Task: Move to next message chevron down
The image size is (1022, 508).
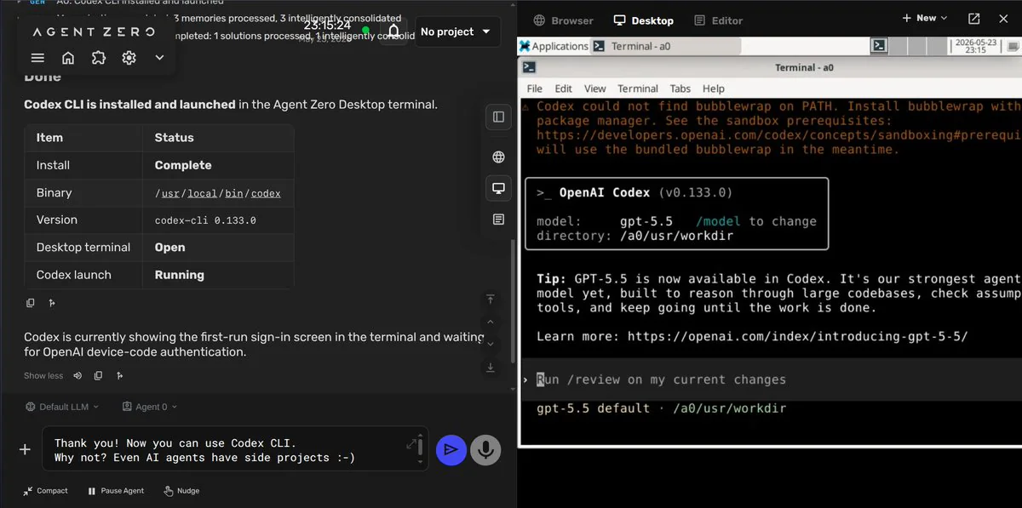Action: (491, 345)
